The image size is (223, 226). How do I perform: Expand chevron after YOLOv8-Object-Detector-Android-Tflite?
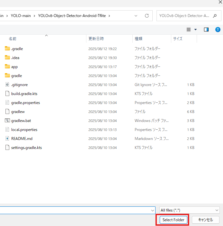(109, 16)
